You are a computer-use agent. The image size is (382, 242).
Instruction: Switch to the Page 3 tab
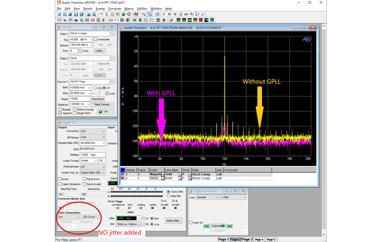coord(247,239)
